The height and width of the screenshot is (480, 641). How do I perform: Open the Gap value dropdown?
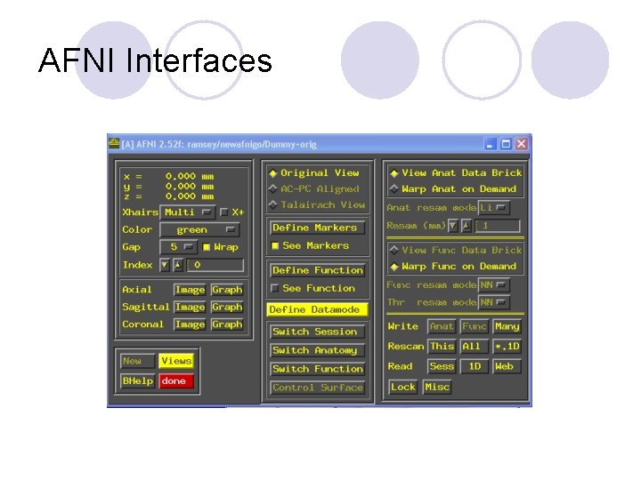(179, 247)
